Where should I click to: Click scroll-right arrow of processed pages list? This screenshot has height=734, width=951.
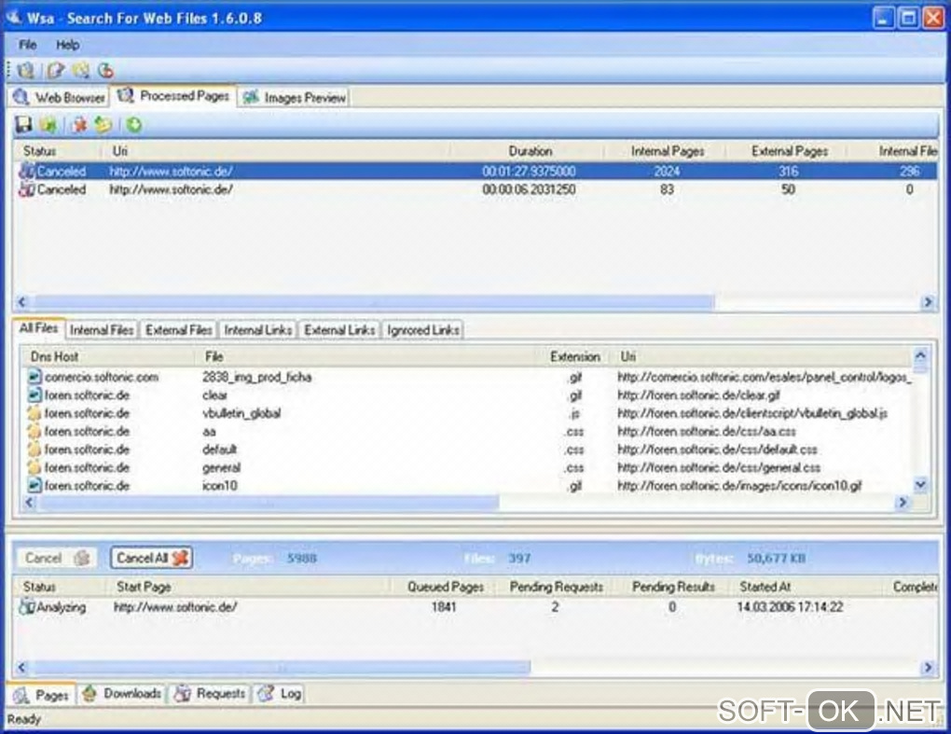pos(927,301)
